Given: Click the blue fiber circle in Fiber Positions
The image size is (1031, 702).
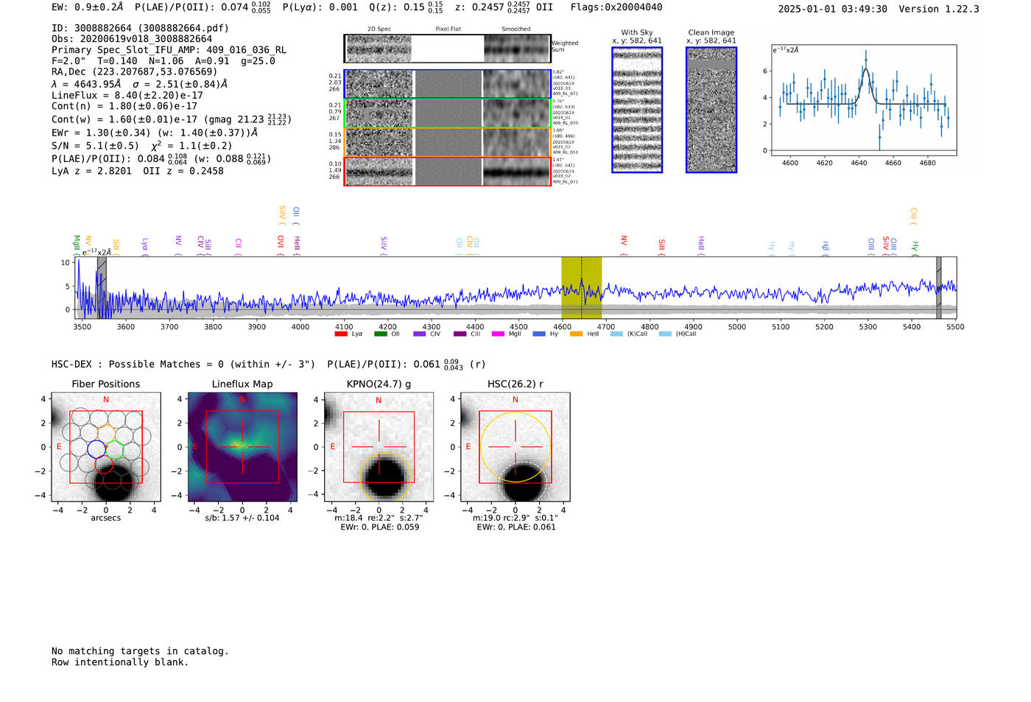Looking at the screenshot, I should point(96,449).
